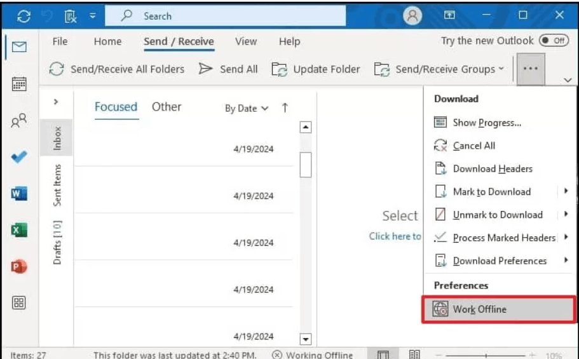Click the Delete icon in quick access toolbar

coord(70,16)
